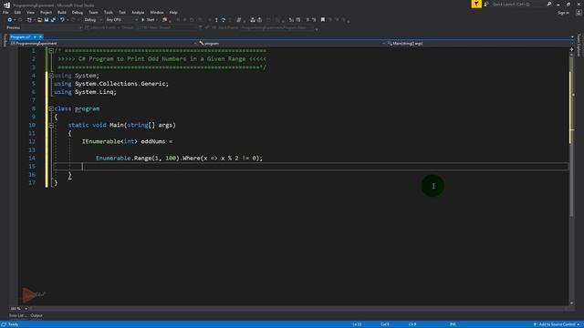584x328 pixels.
Task: Open the ProgrammingExperiment project navigation dropdown
Action: coord(103,44)
